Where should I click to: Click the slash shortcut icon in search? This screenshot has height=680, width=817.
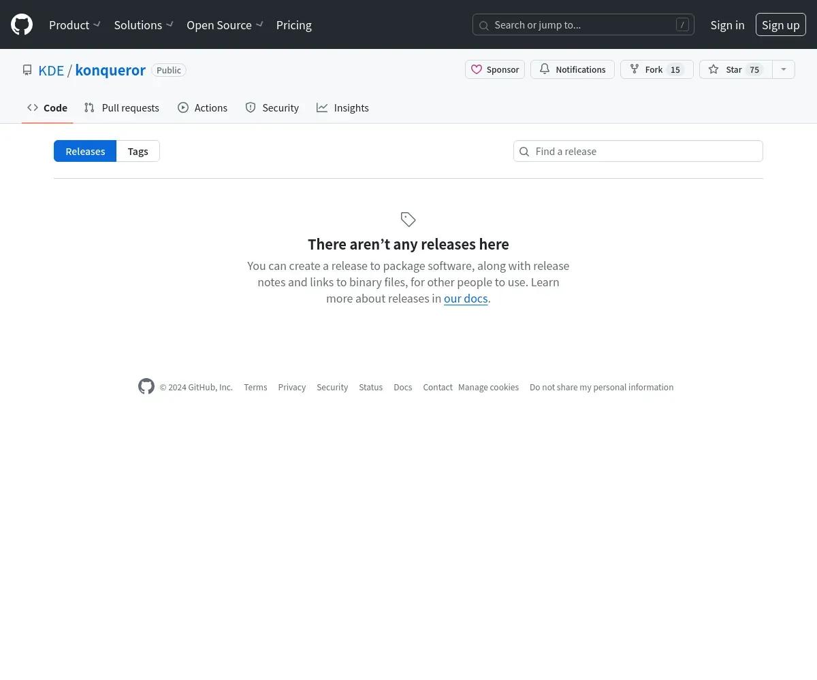point(682,25)
